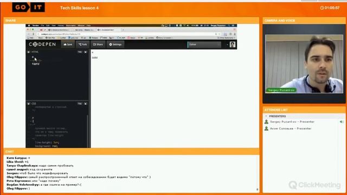The height and width of the screenshot is (195, 347).
Task: Click the clock icon beside the timer
Action: [322, 8]
